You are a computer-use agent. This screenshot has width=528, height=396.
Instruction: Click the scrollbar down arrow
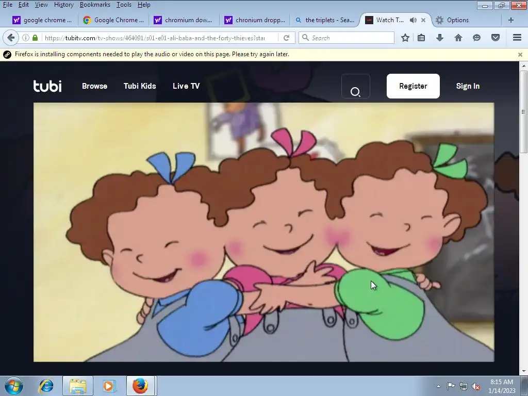click(523, 371)
